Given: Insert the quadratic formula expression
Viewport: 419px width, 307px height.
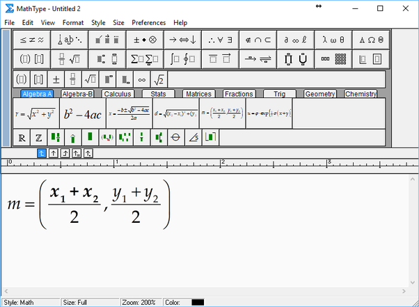Looking at the screenshot, I should point(129,113).
